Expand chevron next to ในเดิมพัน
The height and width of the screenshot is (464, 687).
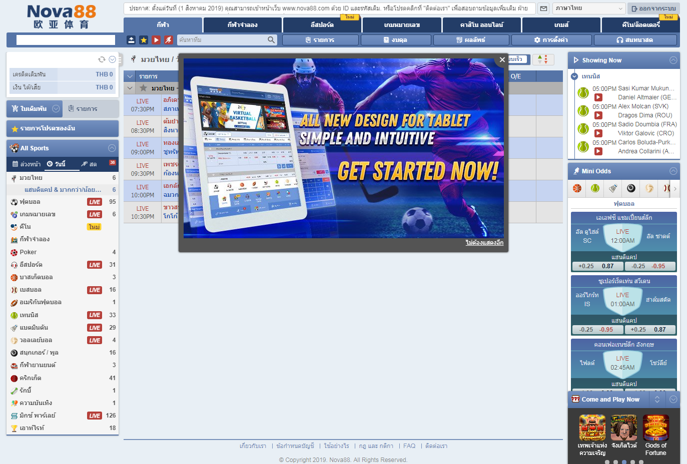(56, 108)
